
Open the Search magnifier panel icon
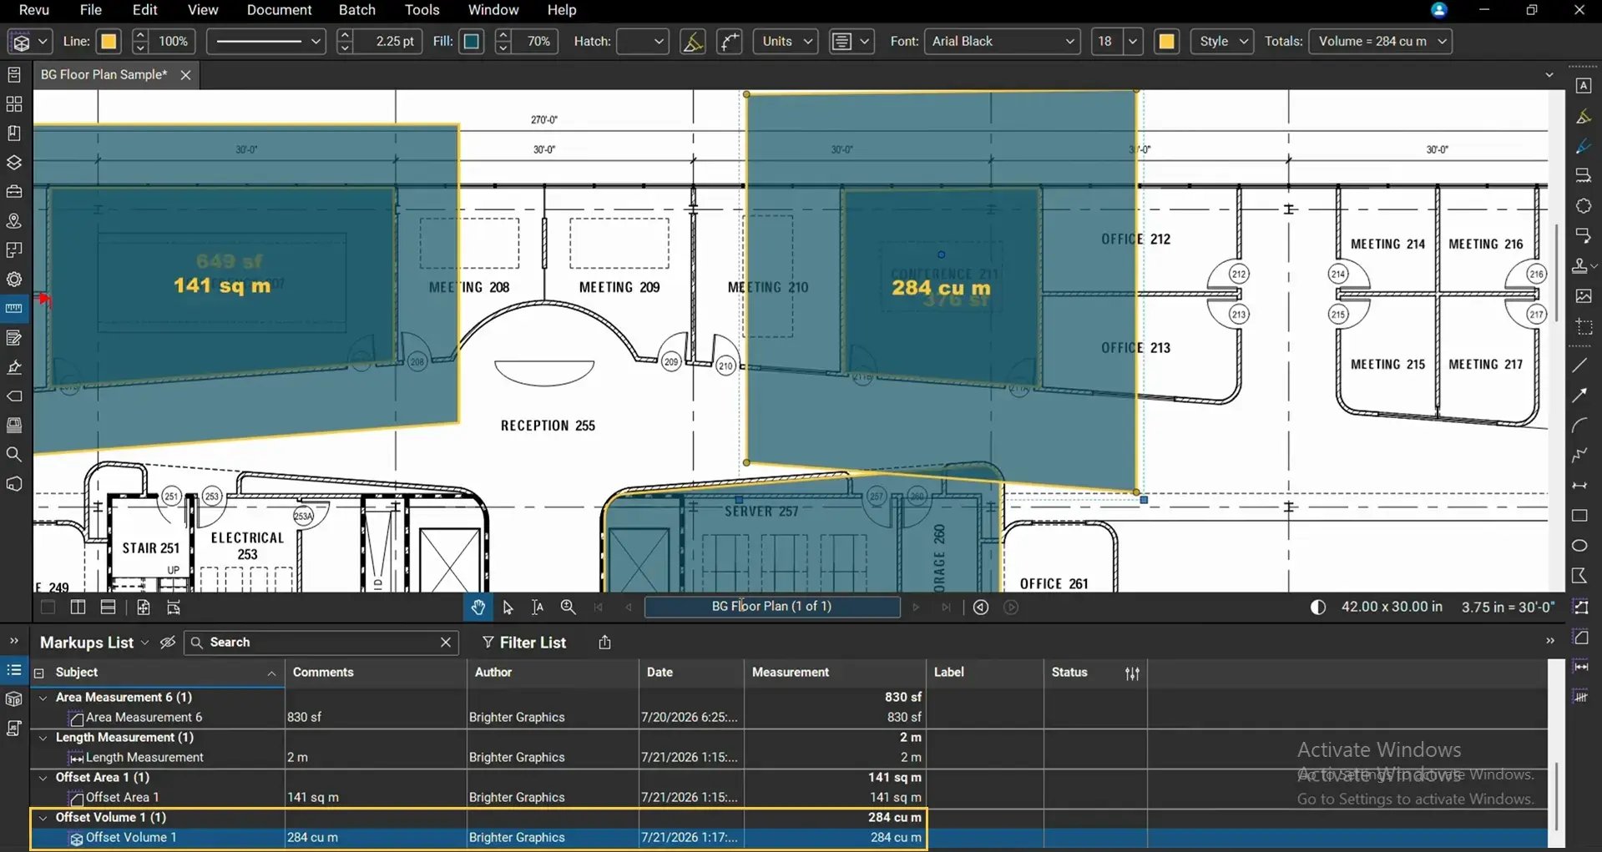click(x=14, y=455)
